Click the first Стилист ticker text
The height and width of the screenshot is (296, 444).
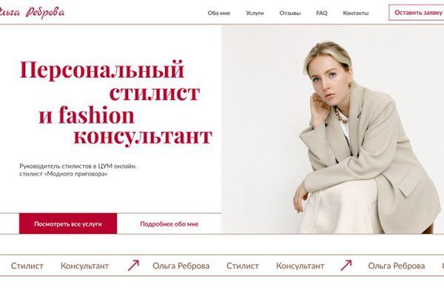[x=27, y=266]
